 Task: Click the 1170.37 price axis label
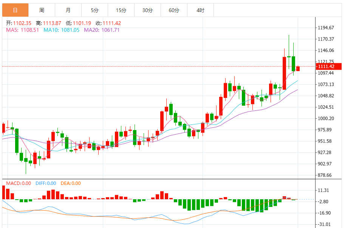(326, 39)
